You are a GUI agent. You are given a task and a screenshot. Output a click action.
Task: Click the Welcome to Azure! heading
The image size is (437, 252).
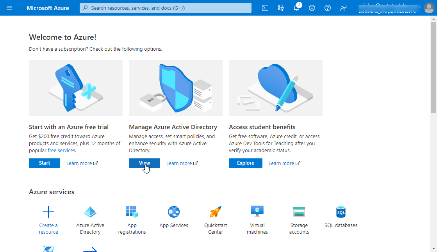[62, 37]
